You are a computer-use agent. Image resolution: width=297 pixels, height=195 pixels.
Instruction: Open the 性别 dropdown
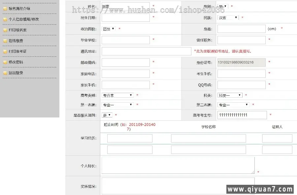223,6
